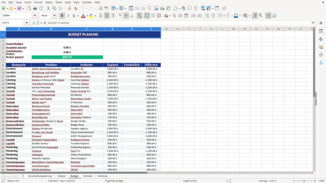Click the Print Preview icon
Viewport: 326px width, 183px height.
[x=41, y=8]
